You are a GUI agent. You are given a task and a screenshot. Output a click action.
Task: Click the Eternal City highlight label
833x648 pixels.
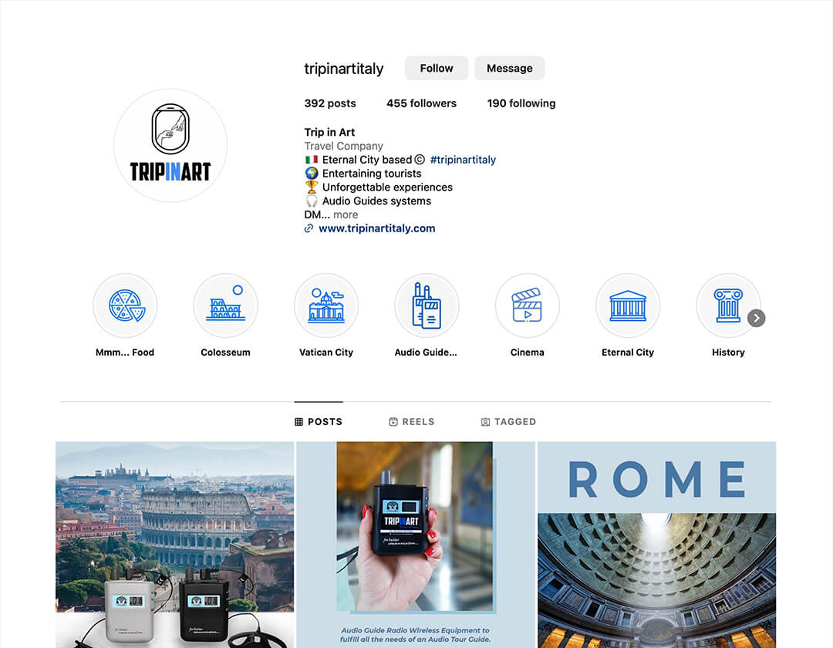628,352
